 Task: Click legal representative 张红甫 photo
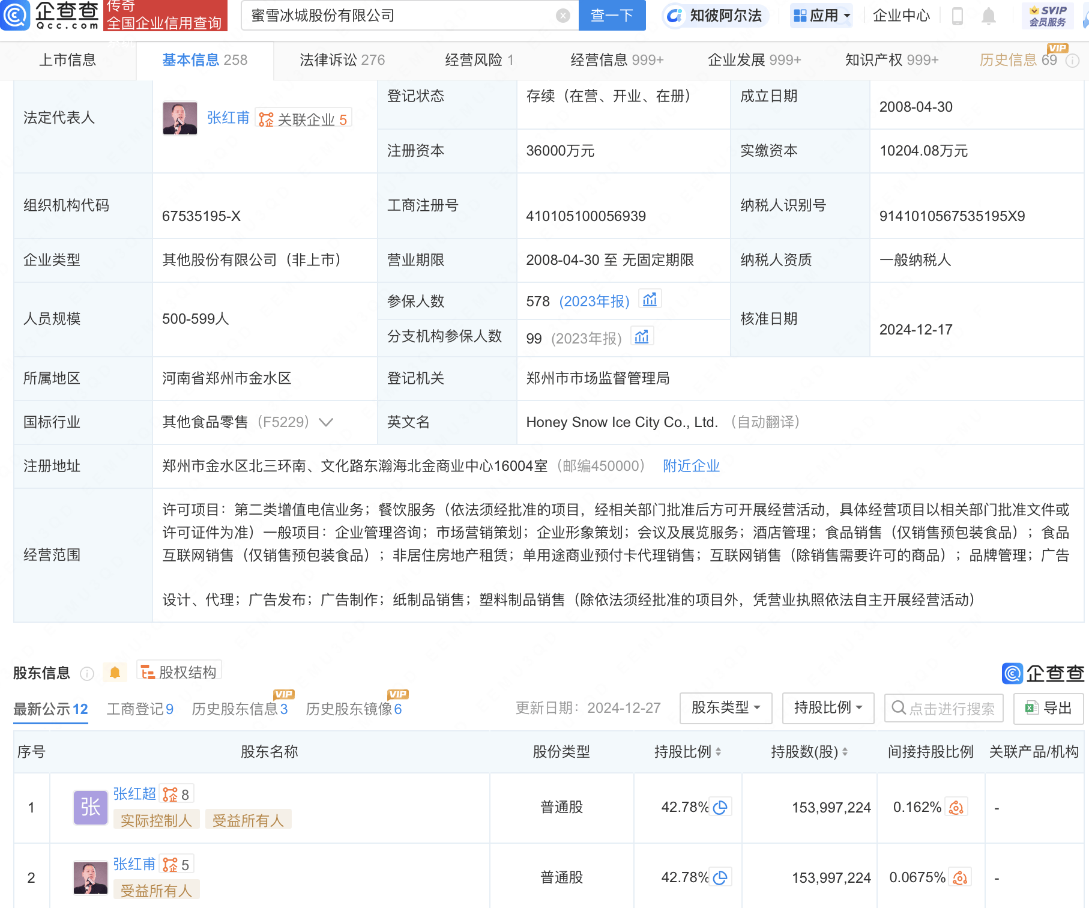[x=180, y=118]
